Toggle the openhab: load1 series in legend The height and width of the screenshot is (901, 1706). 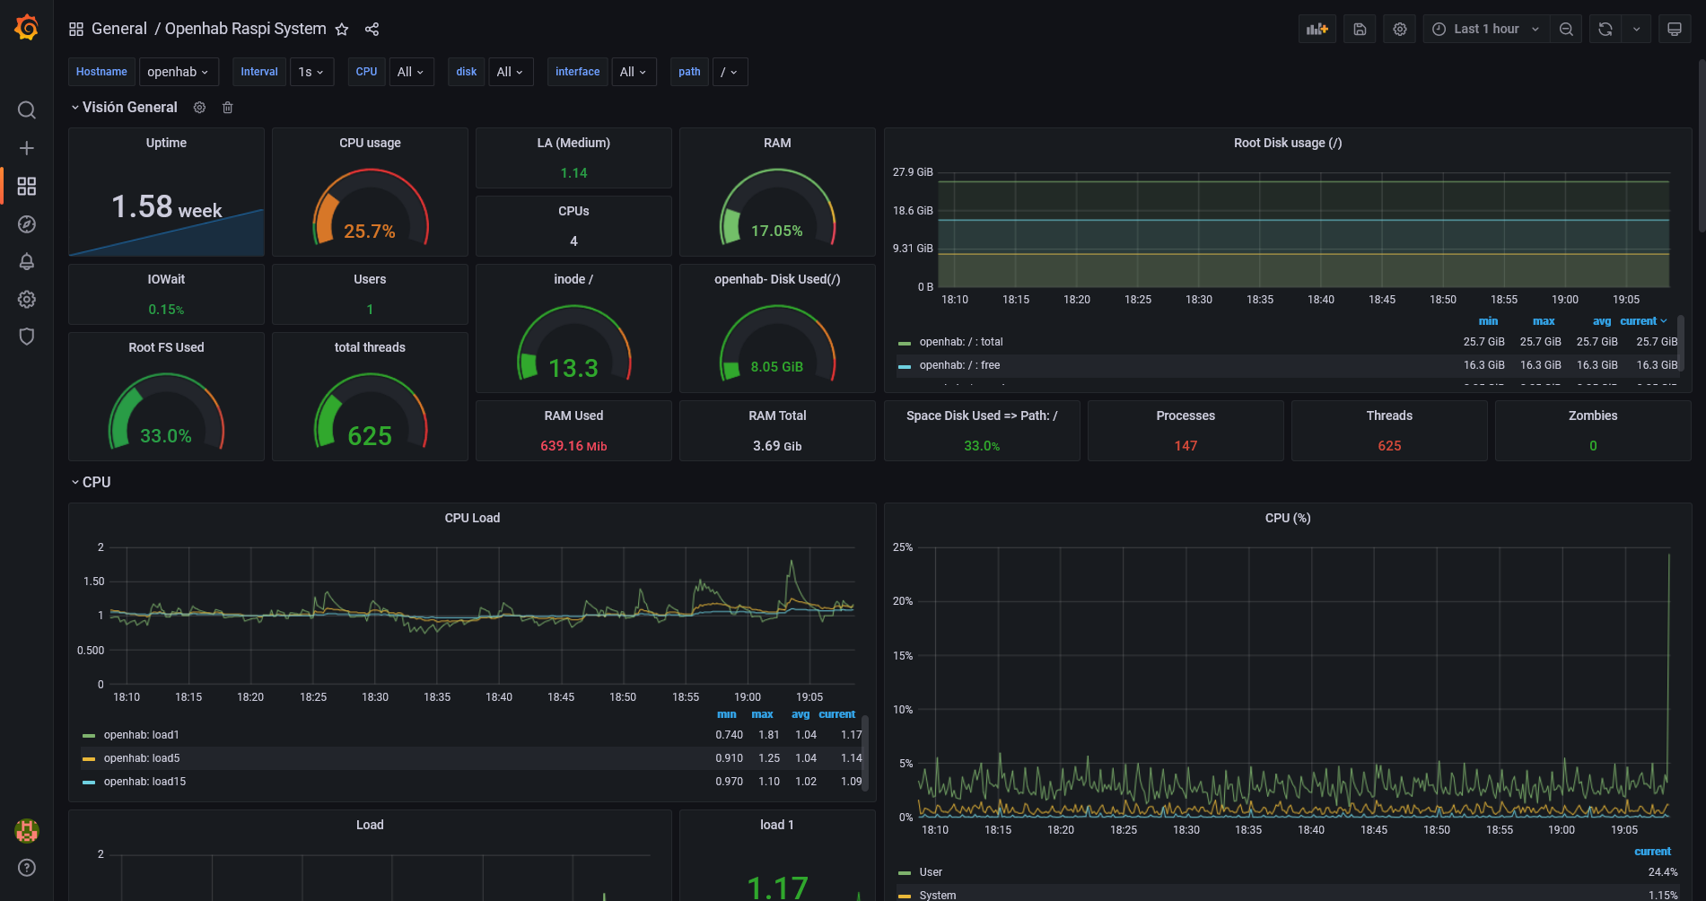coord(141,735)
